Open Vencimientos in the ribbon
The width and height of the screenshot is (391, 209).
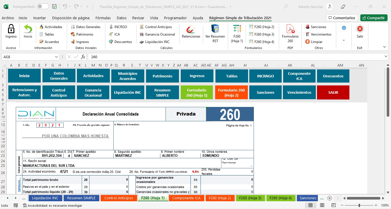[318, 34]
